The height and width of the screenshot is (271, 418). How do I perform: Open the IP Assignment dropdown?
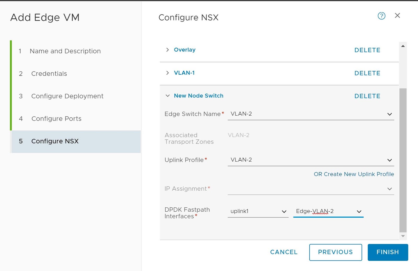(x=311, y=189)
